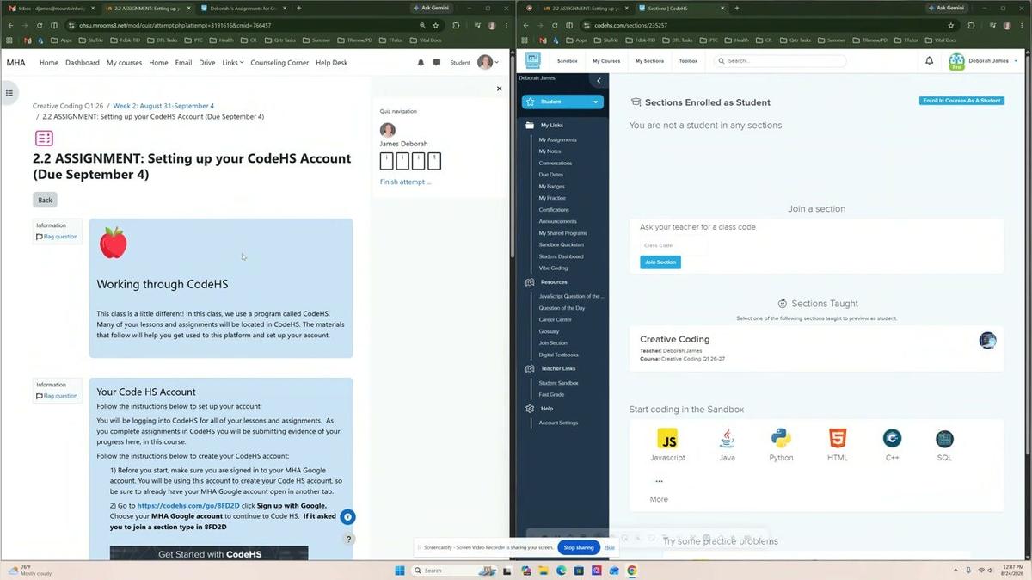Expand the Links dropdown in MHA menu
The width and height of the screenshot is (1032, 580).
coord(233,63)
